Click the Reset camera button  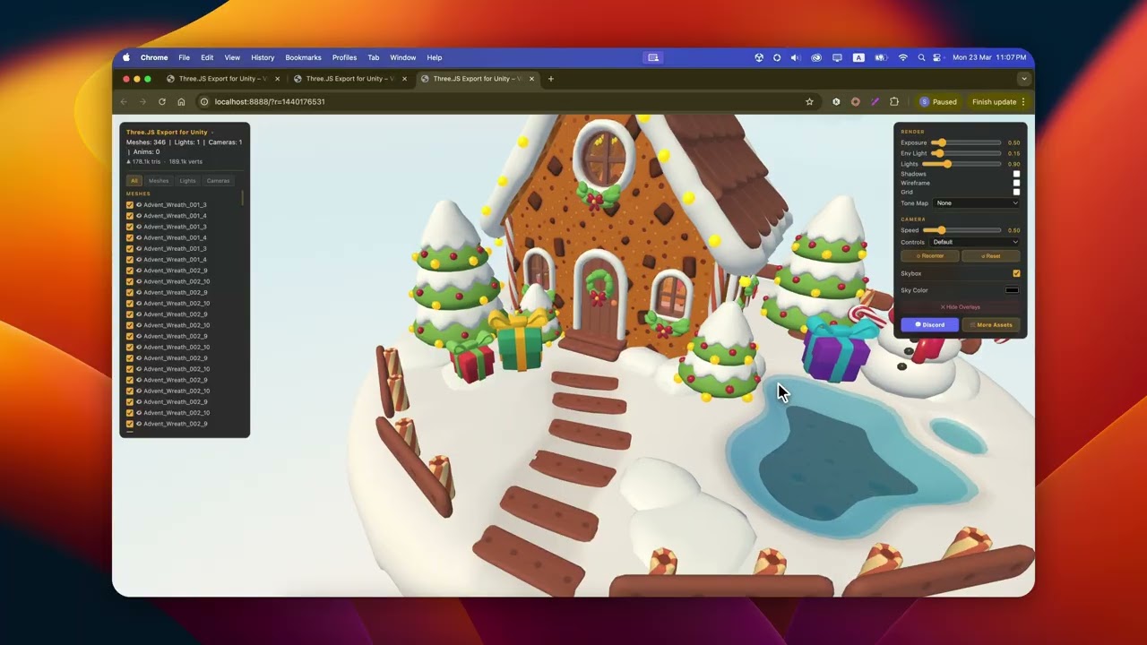(x=991, y=256)
